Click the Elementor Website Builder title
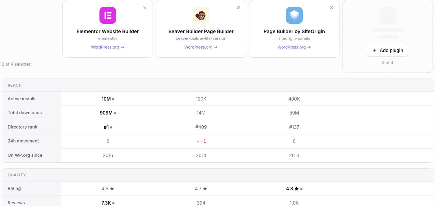The width and height of the screenshot is (436, 206). 108,31
